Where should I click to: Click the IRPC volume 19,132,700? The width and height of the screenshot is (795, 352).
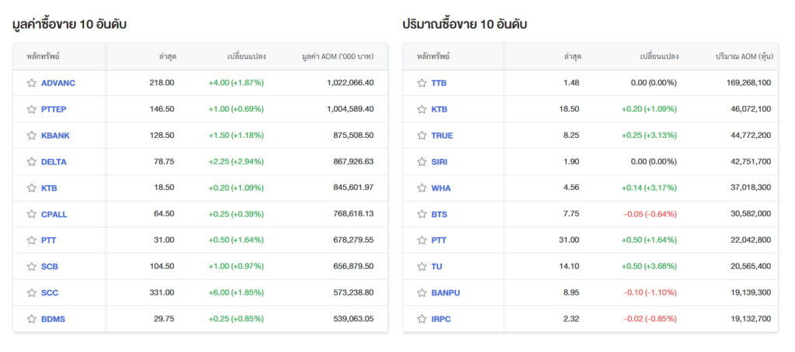click(x=751, y=319)
